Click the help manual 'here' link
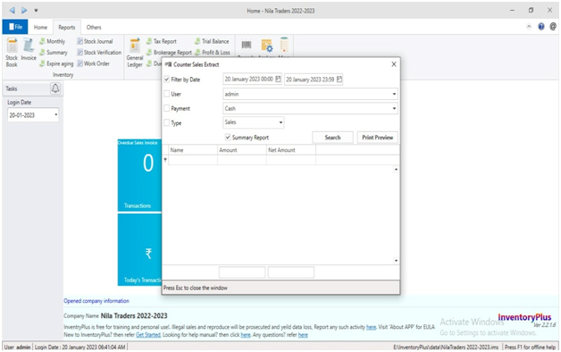The width and height of the screenshot is (561, 352). 246,335
